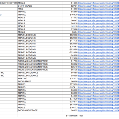Select the $101.73 amount cell
Image resolution: width=119 pixels, height=119 pixels.
(70, 108)
